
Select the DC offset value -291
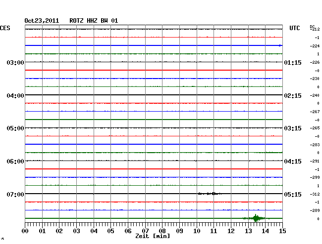tap(315, 161)
